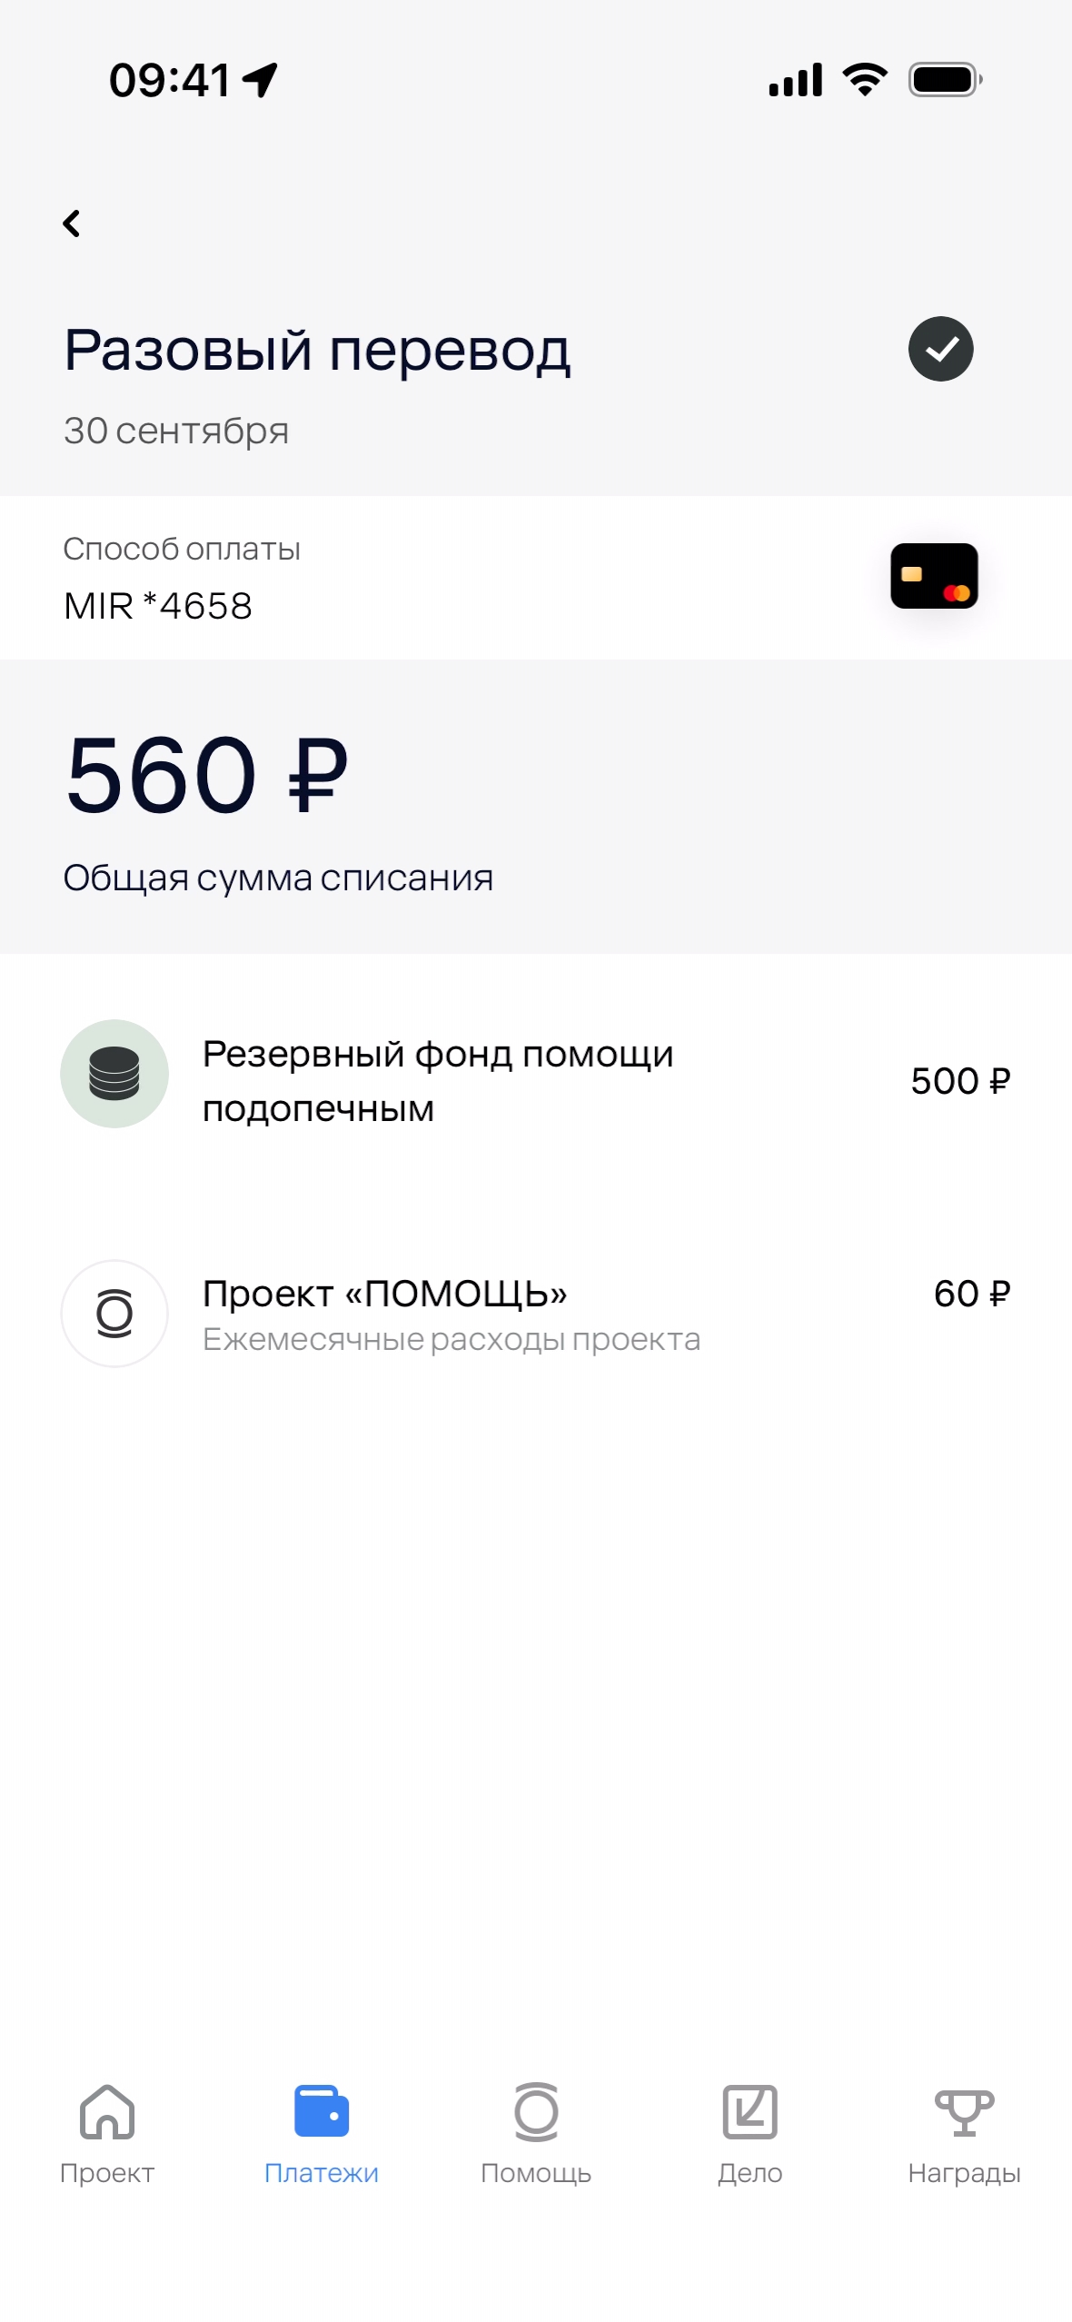Tap the MIR *4658 payment method
The width and height of the screenshot is (1072, 2322).
click(158, 606)
